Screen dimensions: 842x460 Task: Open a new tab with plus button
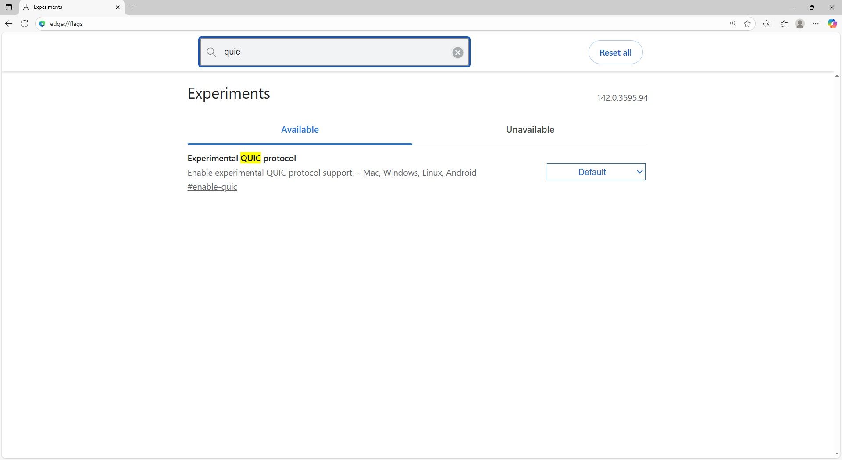(x=132, y=7)
